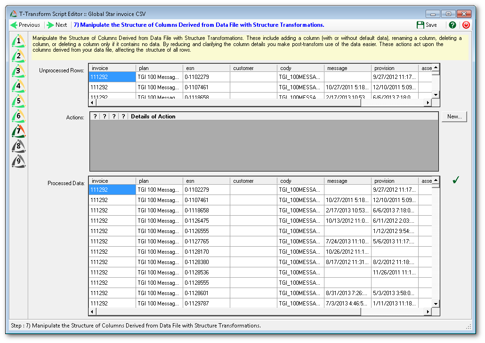Select provision cell starting 11/26/2011 11:1
The width and height of the screenshot is (485, 343).
point(395,273)
